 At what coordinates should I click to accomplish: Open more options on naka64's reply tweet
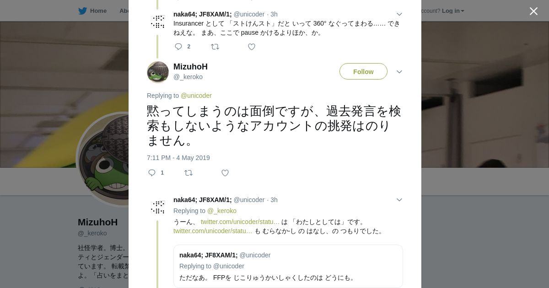coord(399,200)
